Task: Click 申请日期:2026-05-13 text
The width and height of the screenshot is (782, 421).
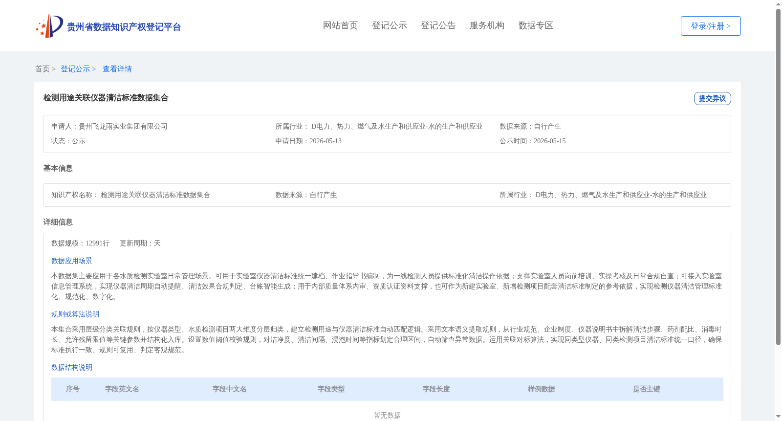Action: (x=308, y=141)
